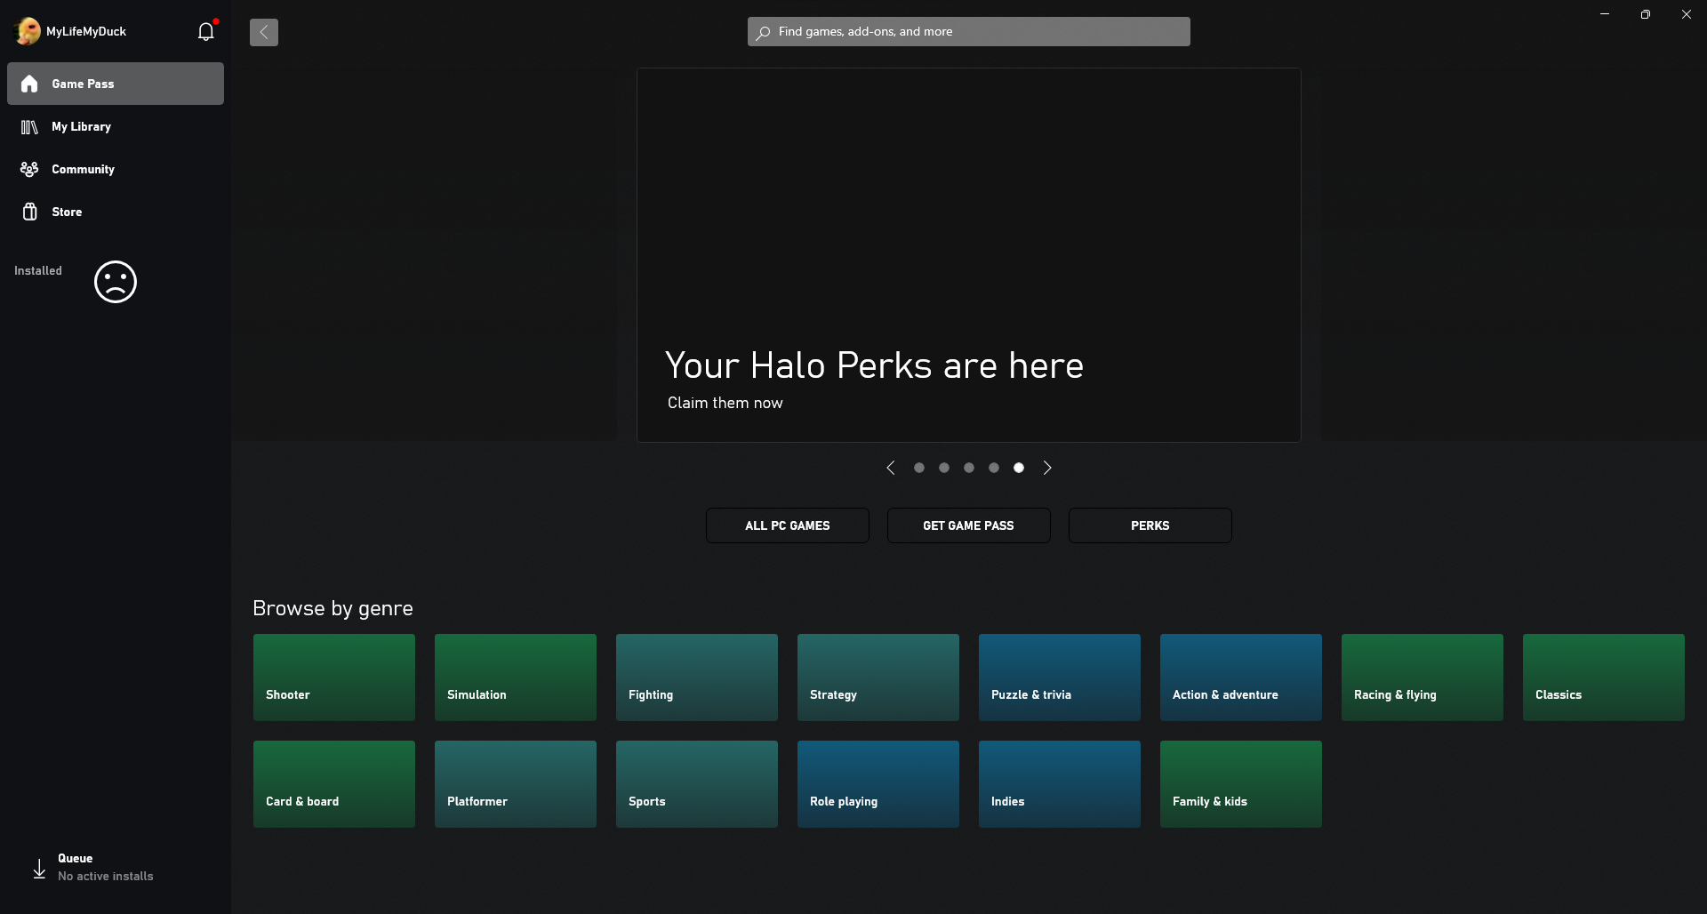Click the ALL PC GAMES button
The image size is (1707, 914).
tap(788, 525)
